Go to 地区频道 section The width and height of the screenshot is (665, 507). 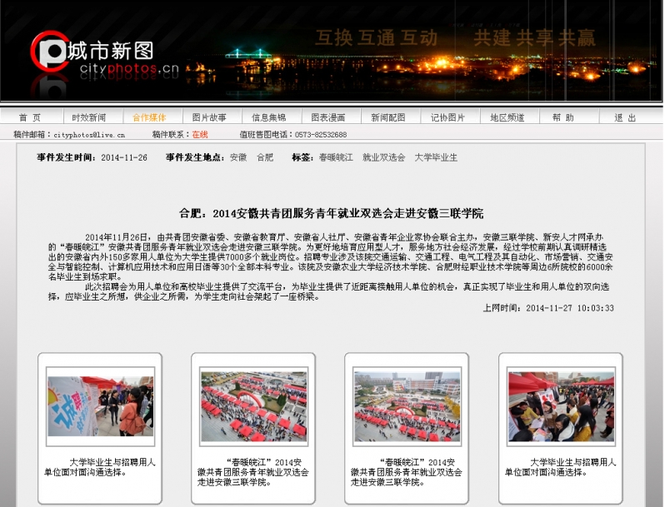507,117
